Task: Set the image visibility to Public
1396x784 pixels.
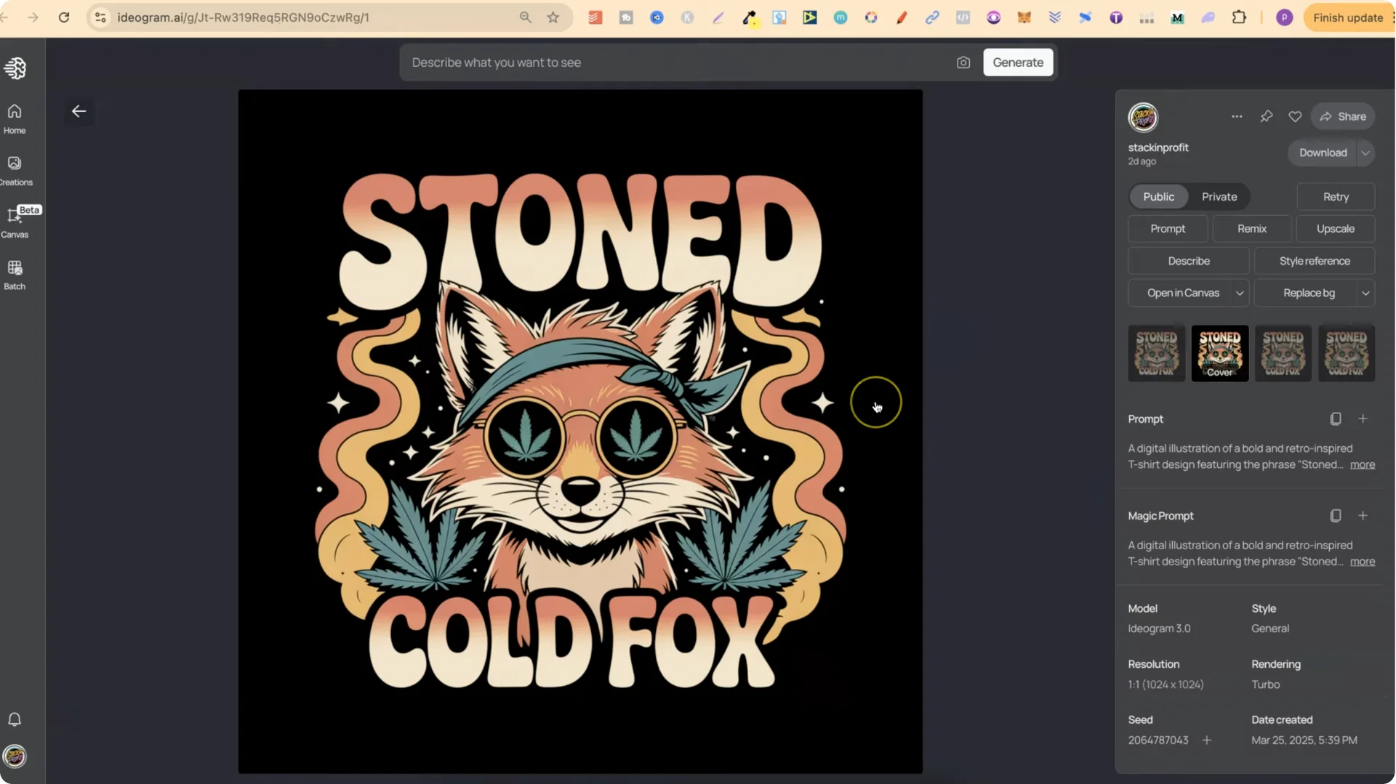Action: (1158, 196)
